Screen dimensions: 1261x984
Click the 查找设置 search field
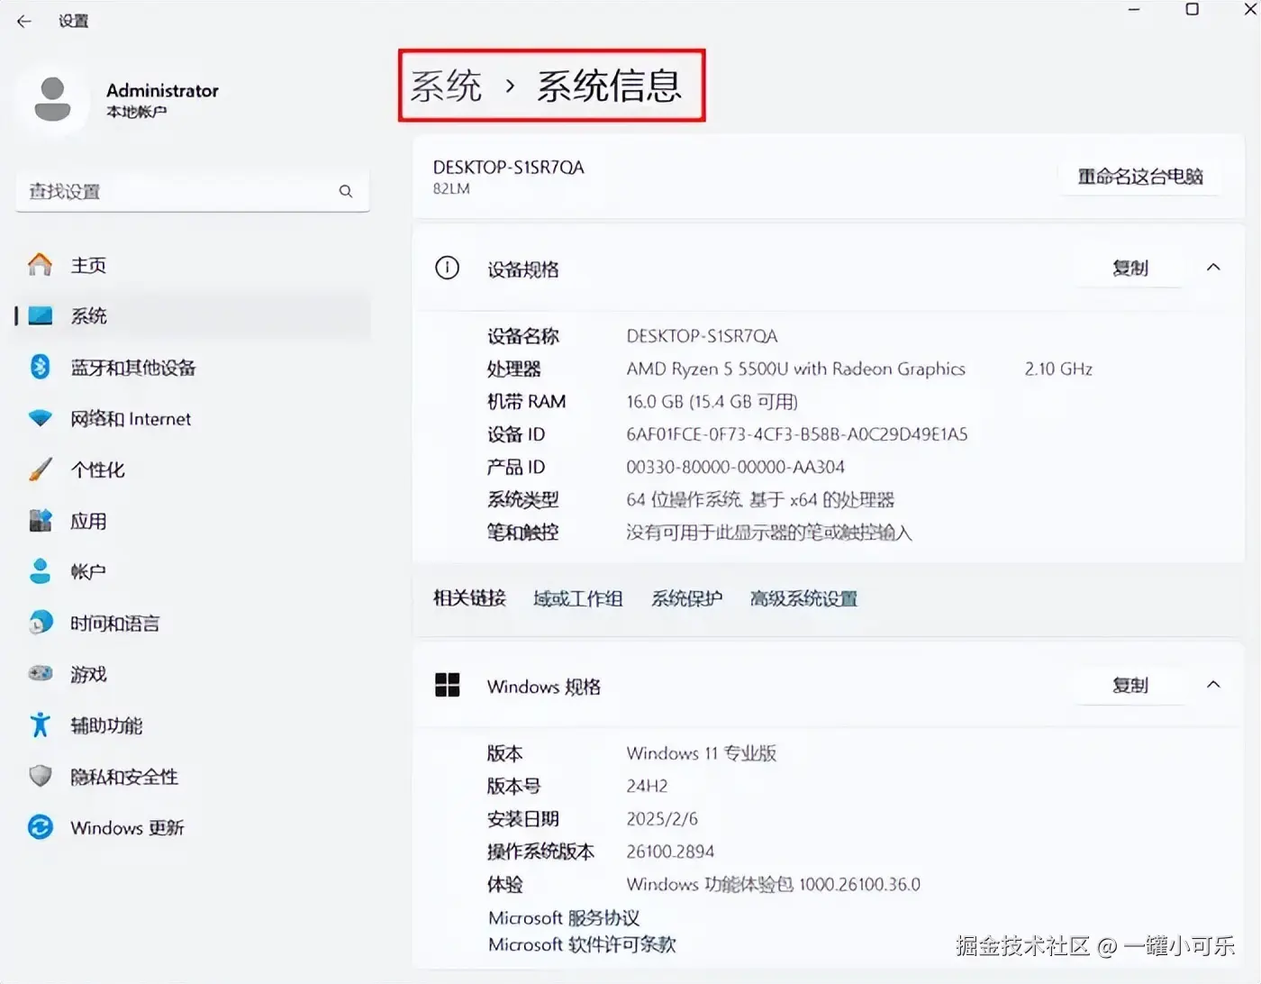192,191
